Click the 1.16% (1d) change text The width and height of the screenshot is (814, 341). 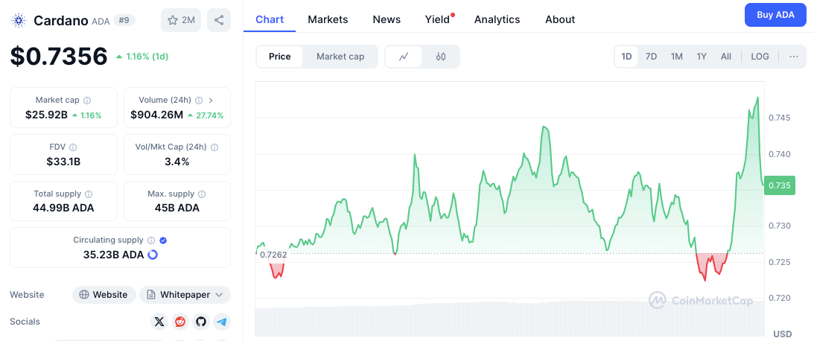click(147, 57)
